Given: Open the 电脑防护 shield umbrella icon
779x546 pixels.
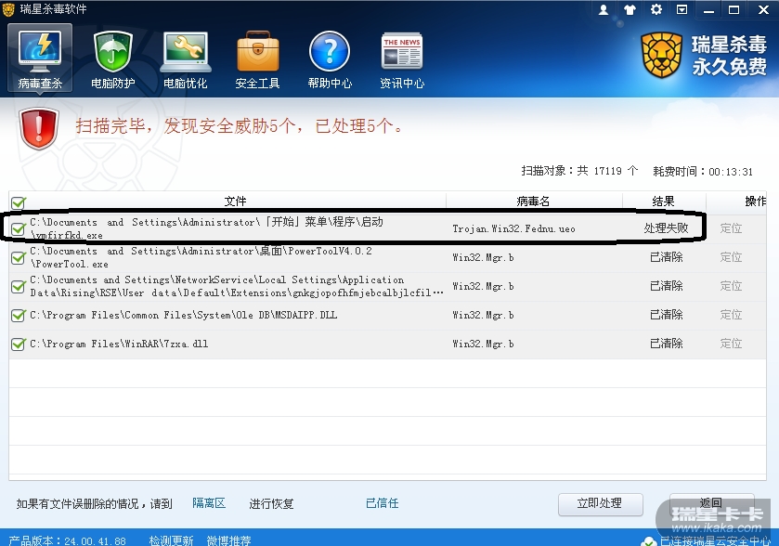Looking at the screenshot, I should coord(112,58).
